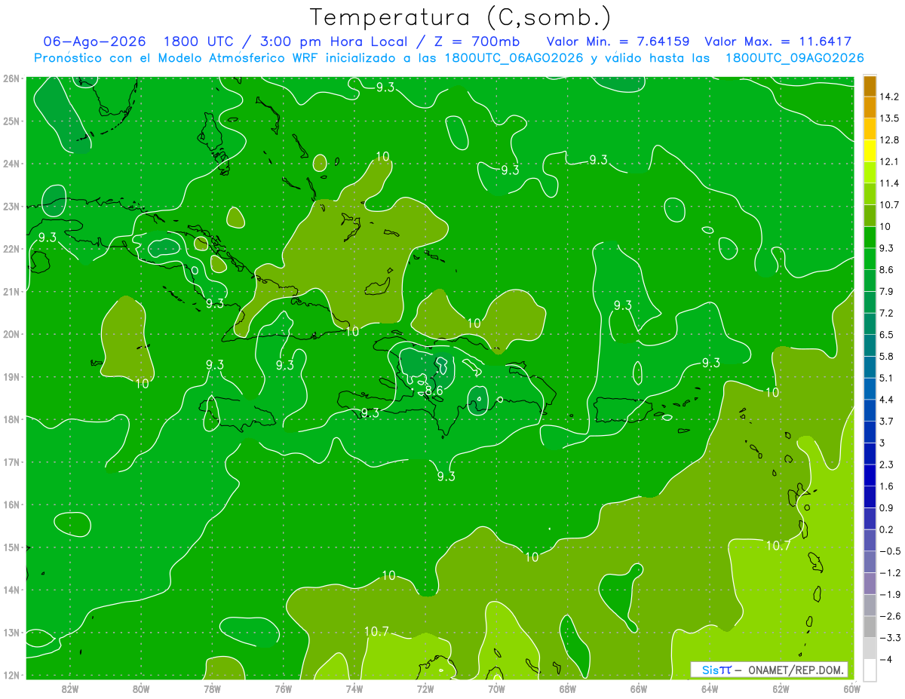Select the lime swatch between 10.7 and 11.4
Image resolution: width=905 pixels, height=699 pixels.
(870, 194)
